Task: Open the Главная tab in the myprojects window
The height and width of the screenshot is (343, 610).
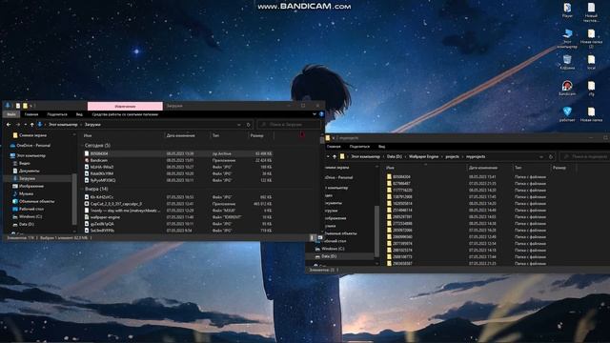Action: pos(334,147)
